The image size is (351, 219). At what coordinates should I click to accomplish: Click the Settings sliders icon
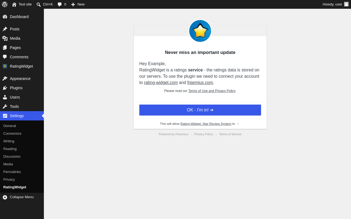click(5, 116)
